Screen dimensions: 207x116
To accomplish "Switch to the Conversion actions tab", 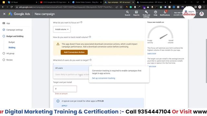I will tap(152, 2).
